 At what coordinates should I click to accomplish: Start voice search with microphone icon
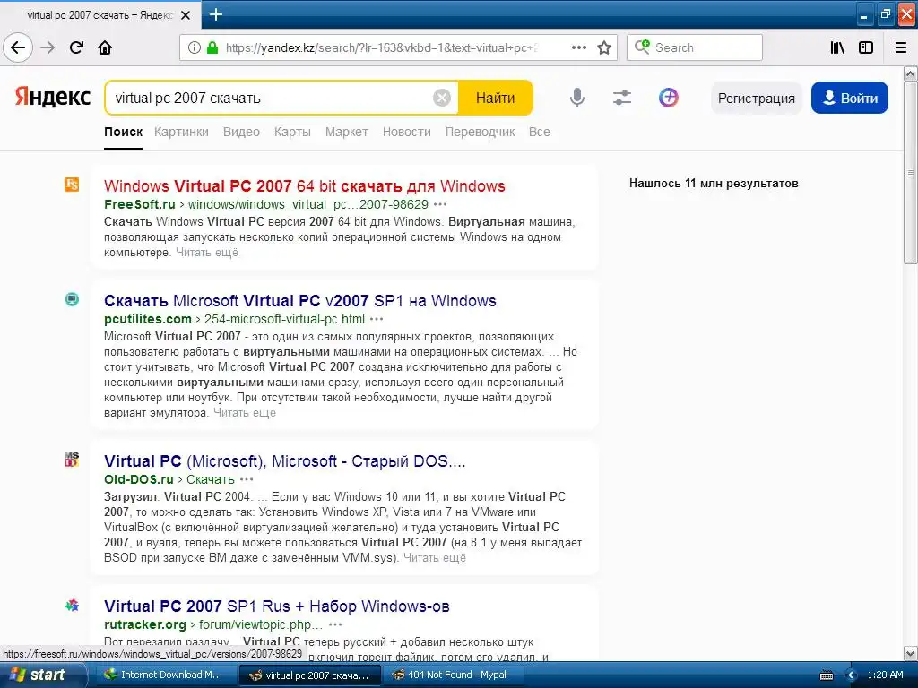tap(576, 98)
